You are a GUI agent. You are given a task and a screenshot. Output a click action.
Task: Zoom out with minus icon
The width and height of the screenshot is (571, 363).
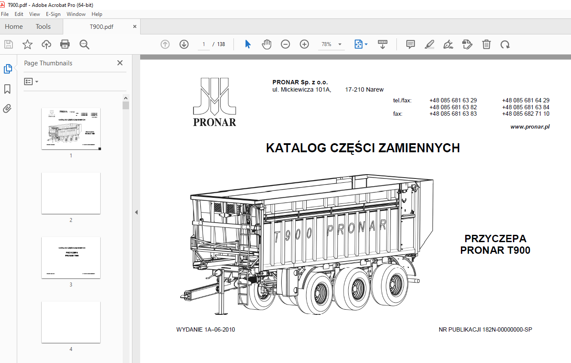[285, 44]
